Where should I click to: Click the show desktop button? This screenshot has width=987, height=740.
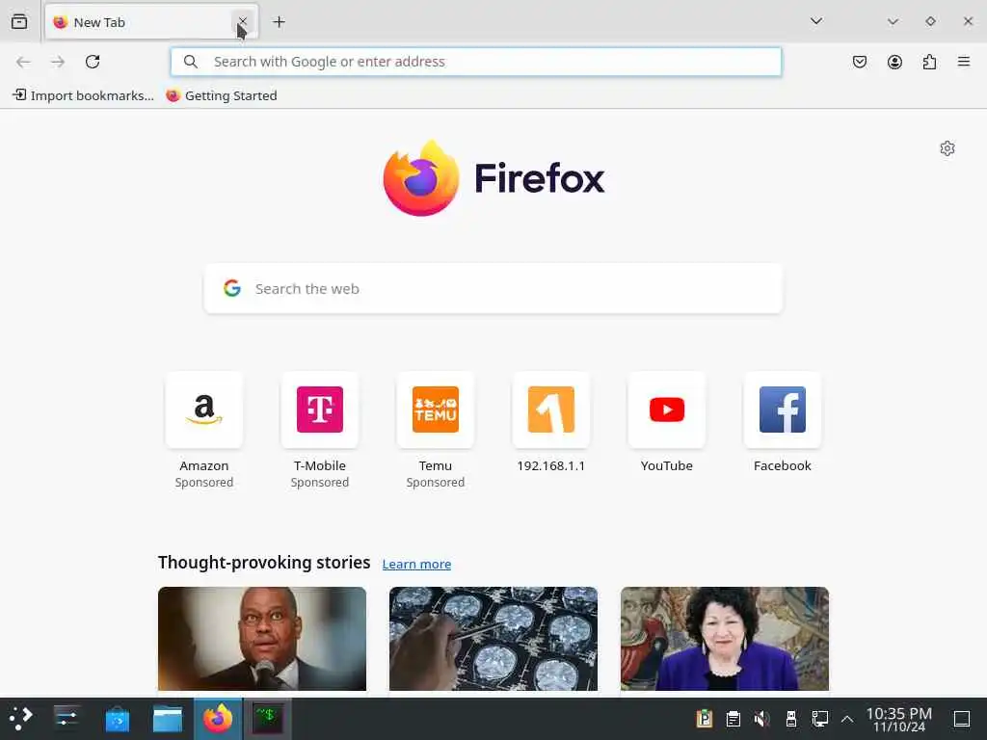tap(962, 719)
